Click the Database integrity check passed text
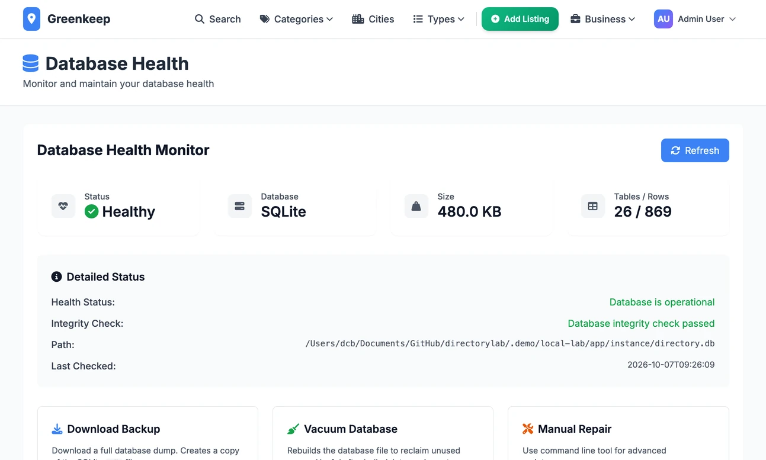The width and height of the screenshot is (766, 460). 641,323
